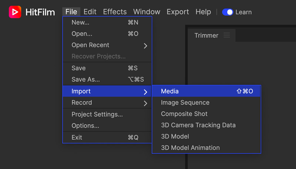Click the HitFilm logo icon

pyautogui.click(x=15, y=12)
